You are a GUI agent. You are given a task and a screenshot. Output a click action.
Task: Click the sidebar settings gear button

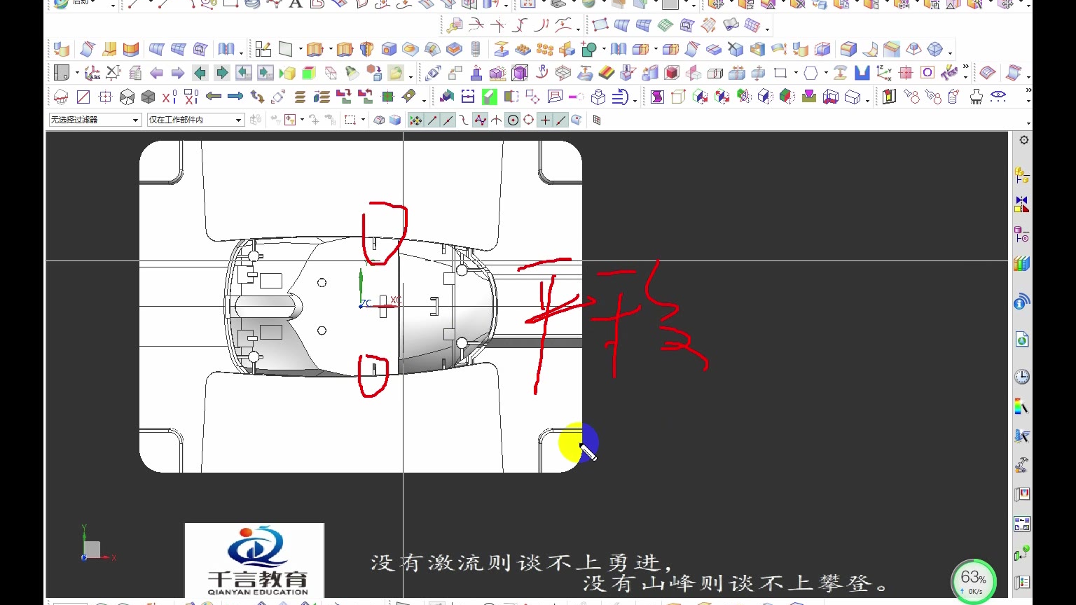pos(1023,140)
